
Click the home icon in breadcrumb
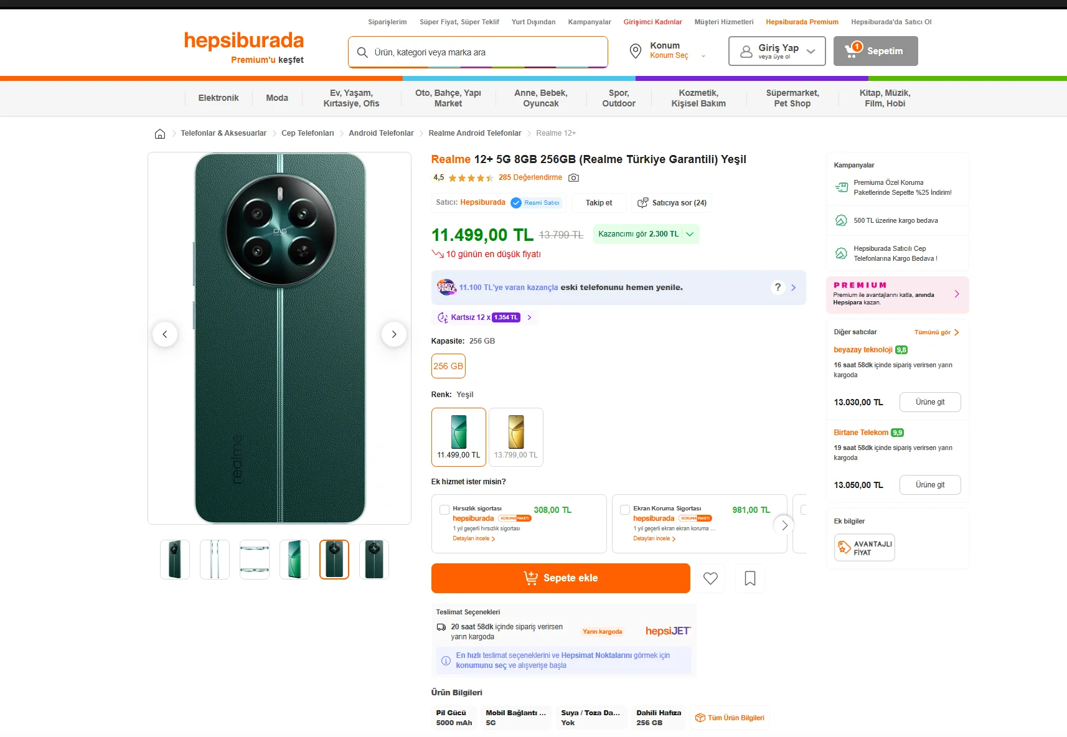click(x=160, y=134)
